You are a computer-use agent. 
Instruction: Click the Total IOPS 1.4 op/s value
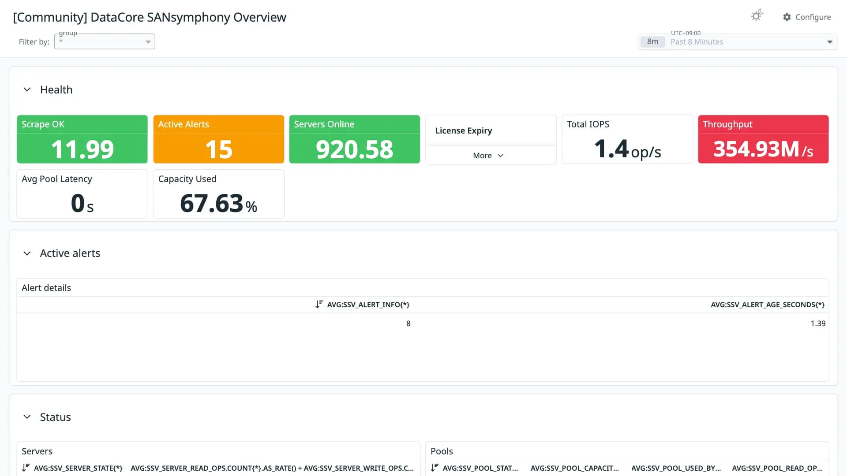(x=627, y=149)
